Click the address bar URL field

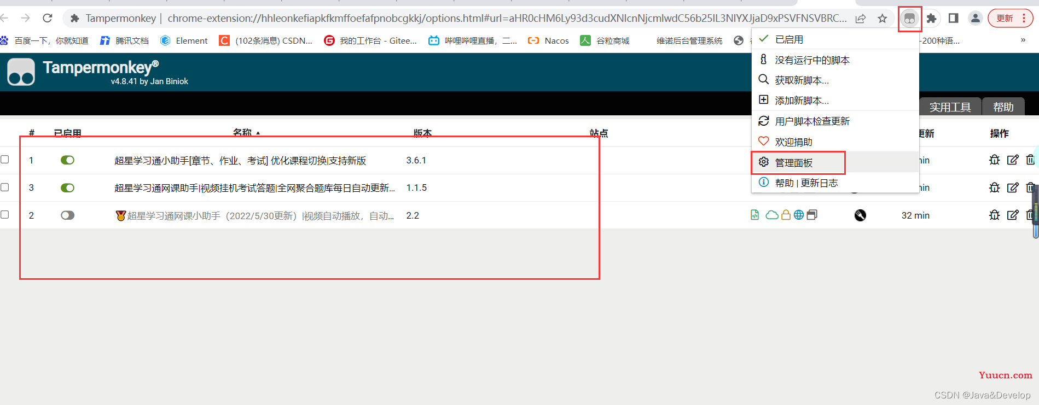pos(507,18)
